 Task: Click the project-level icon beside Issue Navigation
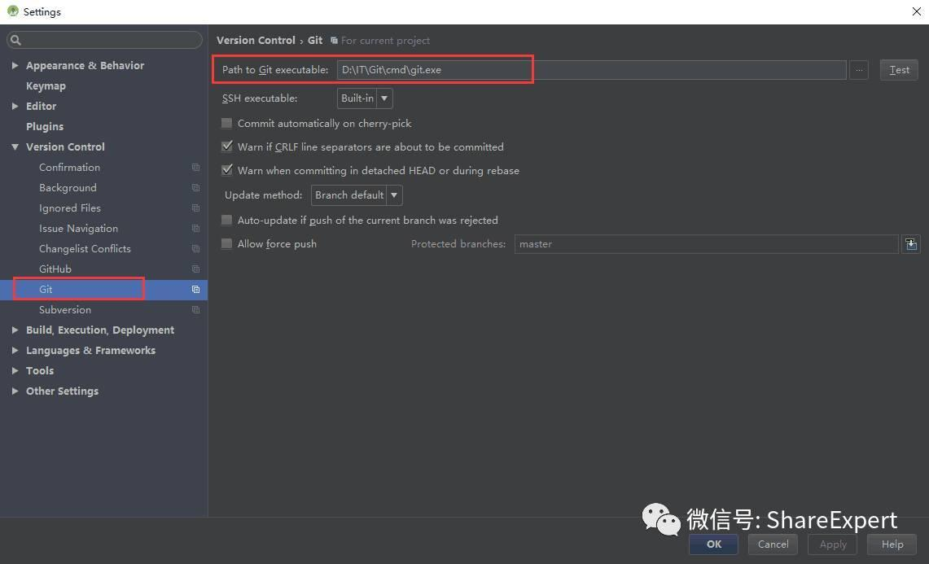[x=195, y=229]
